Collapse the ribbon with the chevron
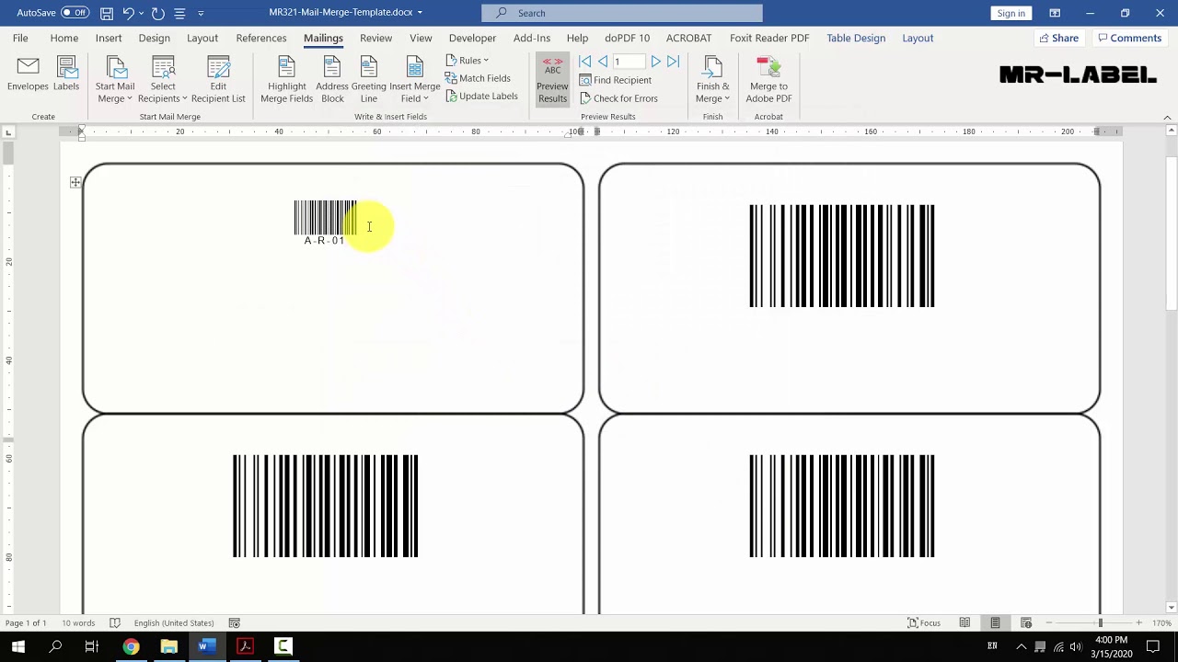 [1167, 118]
